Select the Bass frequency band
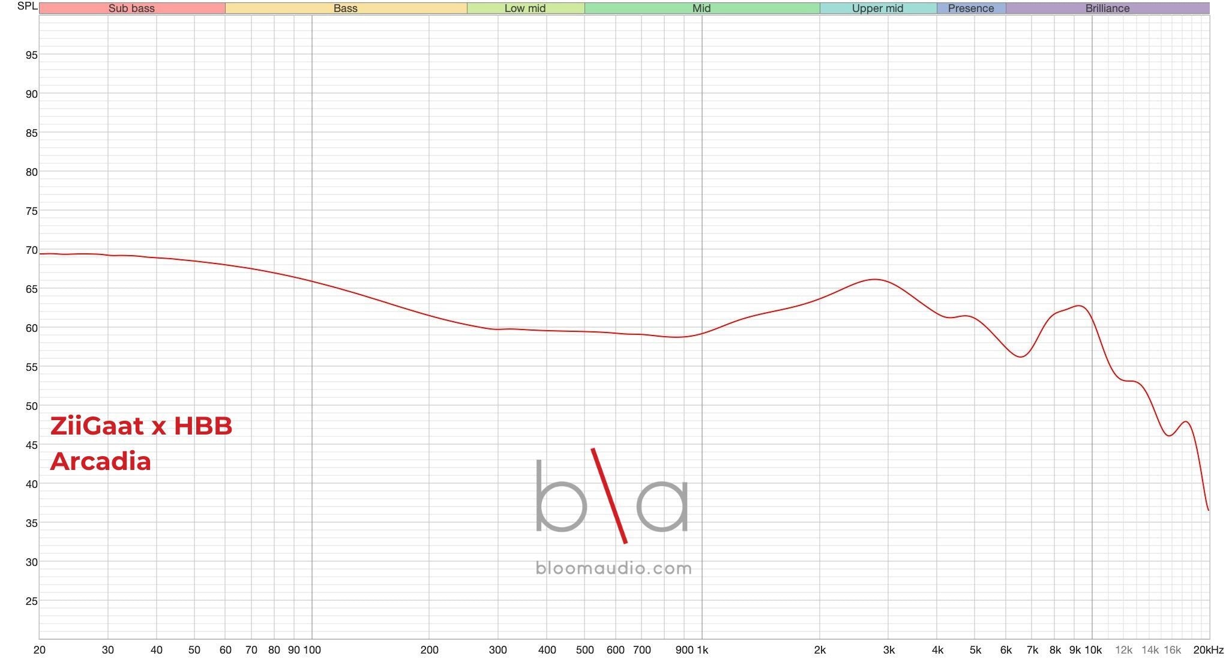This screenshot has height=659, width=1229. (x=346, y=8)
